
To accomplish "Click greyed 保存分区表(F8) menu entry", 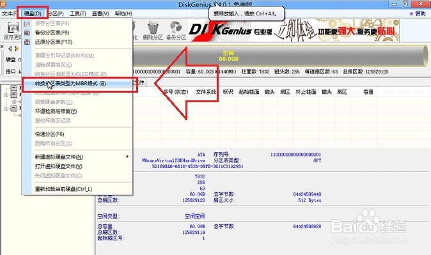I will (52, 24).
